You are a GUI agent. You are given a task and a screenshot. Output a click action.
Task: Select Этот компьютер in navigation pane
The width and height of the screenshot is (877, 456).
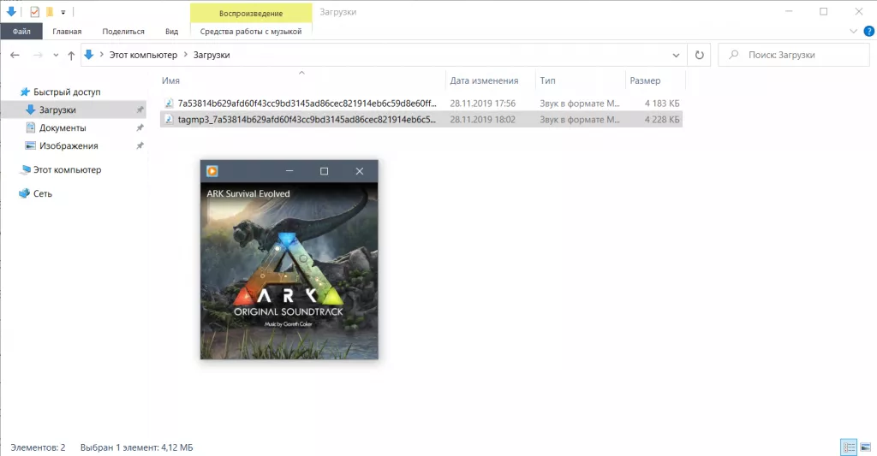click(67, 170)
